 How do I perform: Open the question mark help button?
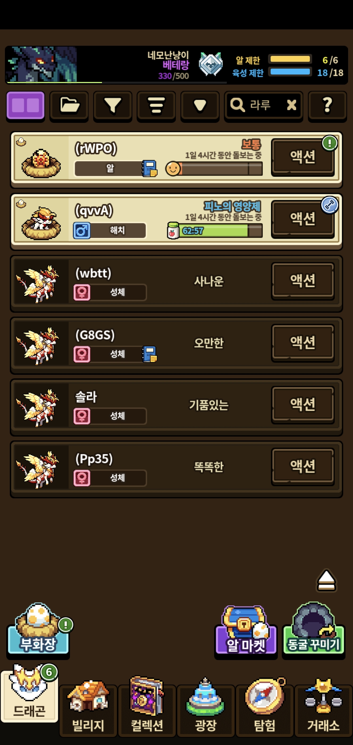coord(327,106)
